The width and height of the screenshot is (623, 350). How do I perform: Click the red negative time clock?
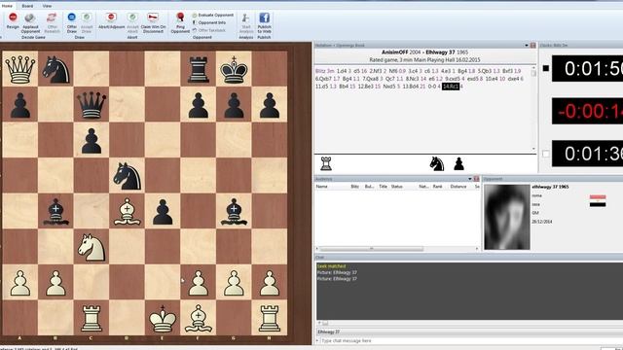587,111
